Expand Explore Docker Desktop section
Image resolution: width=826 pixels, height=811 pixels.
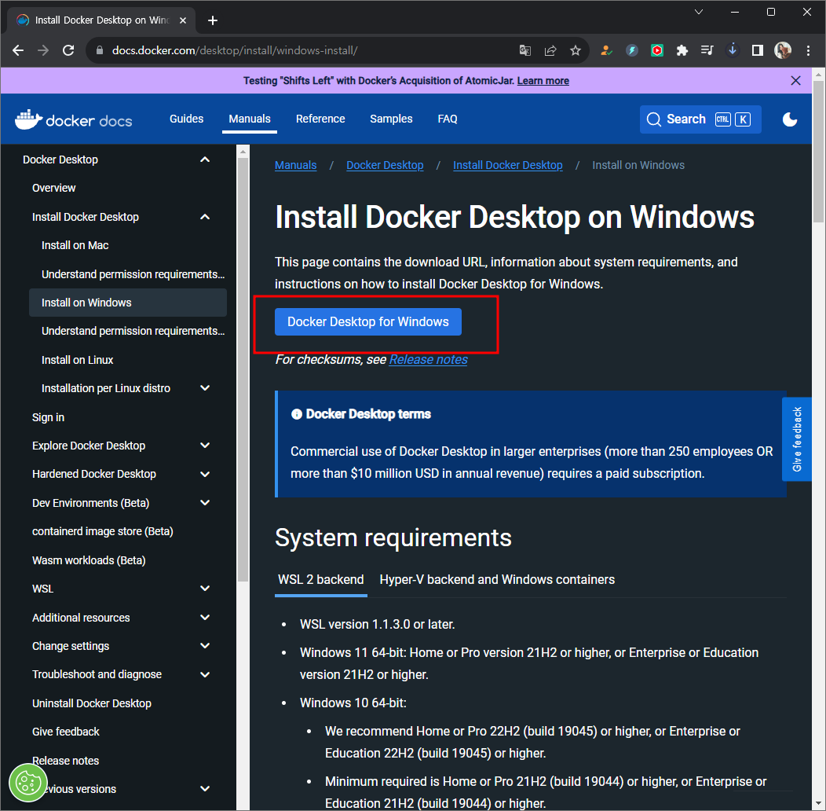click(205, 446)
